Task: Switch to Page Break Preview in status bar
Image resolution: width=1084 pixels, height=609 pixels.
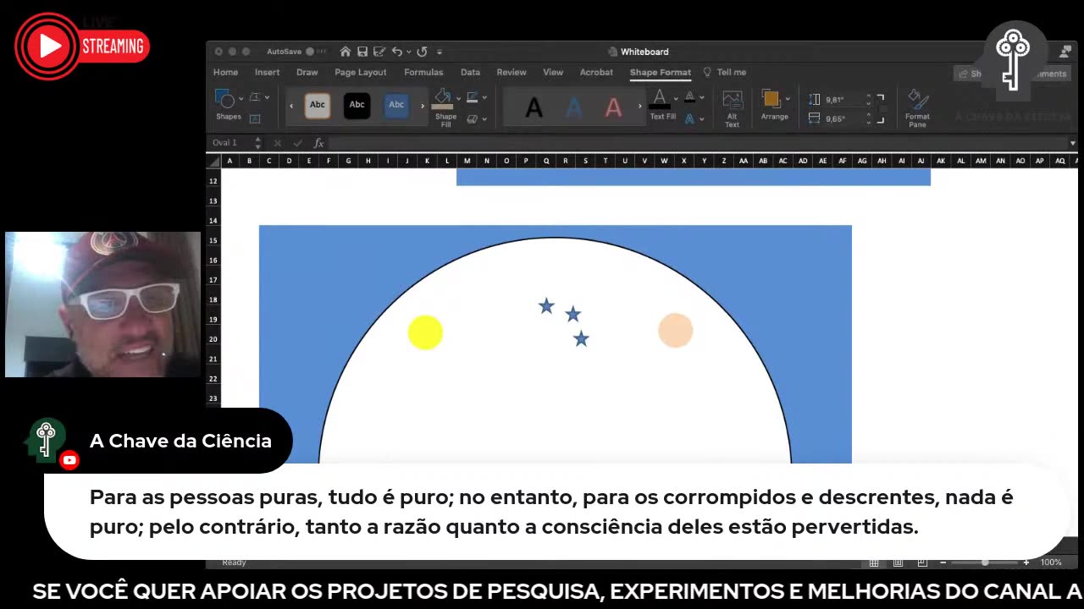Action: tap(921, 562)
